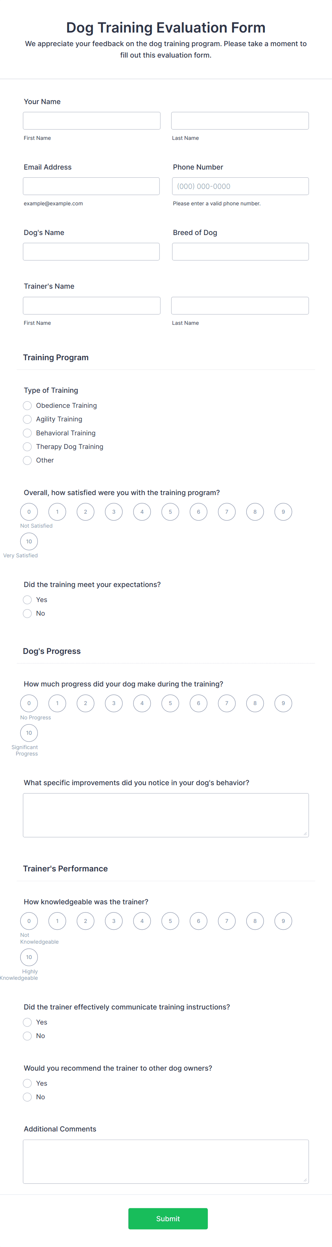Screen dimensions: 332x1247
Task: Rate trainer knowledge as 0 Not Knowledgeable
Action: pos(29,921)
